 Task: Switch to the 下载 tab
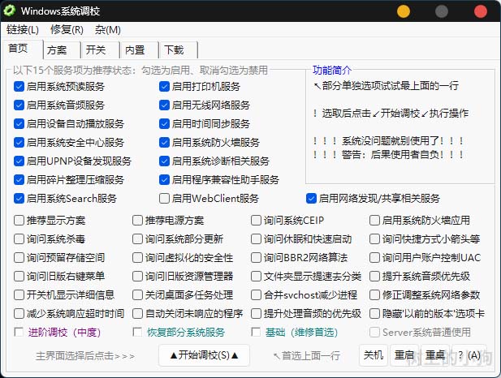pos(178,50)
